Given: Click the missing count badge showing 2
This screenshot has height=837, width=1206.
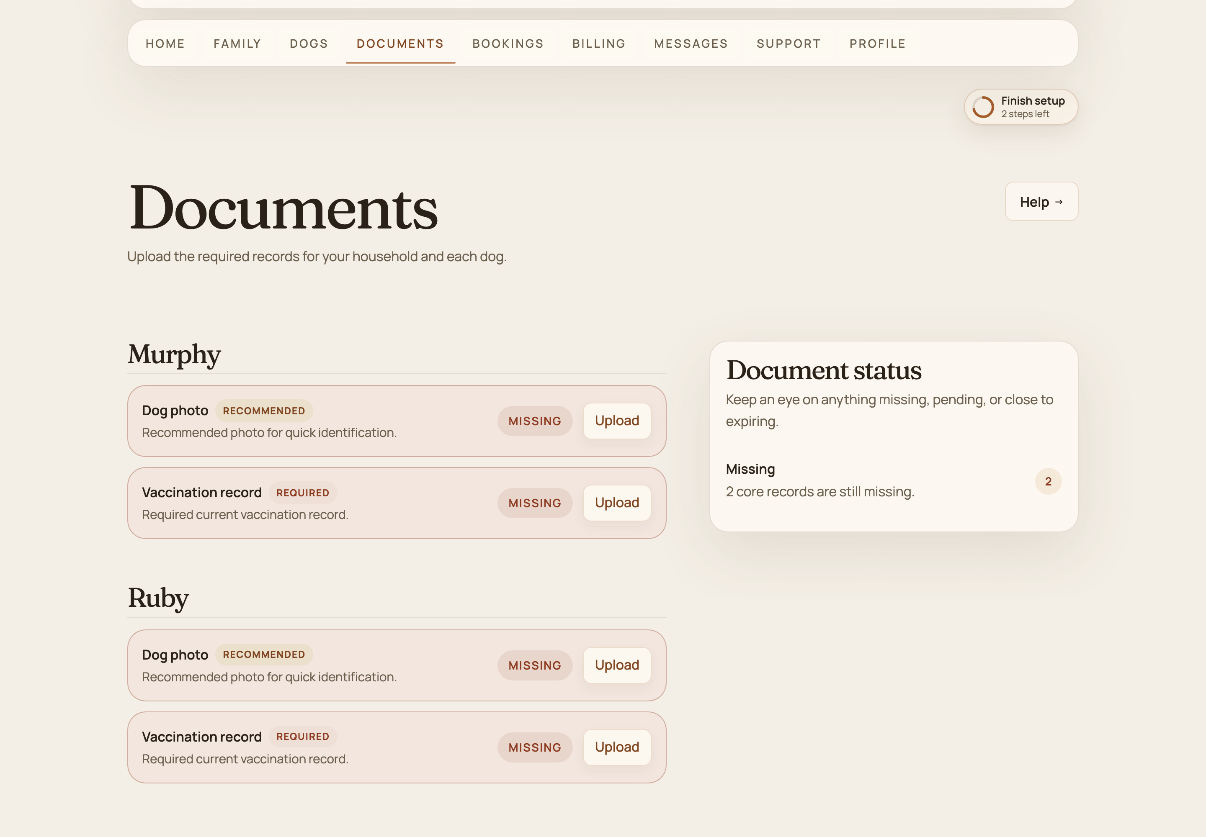Looking at the screenshot, I should coord(1048,481).
